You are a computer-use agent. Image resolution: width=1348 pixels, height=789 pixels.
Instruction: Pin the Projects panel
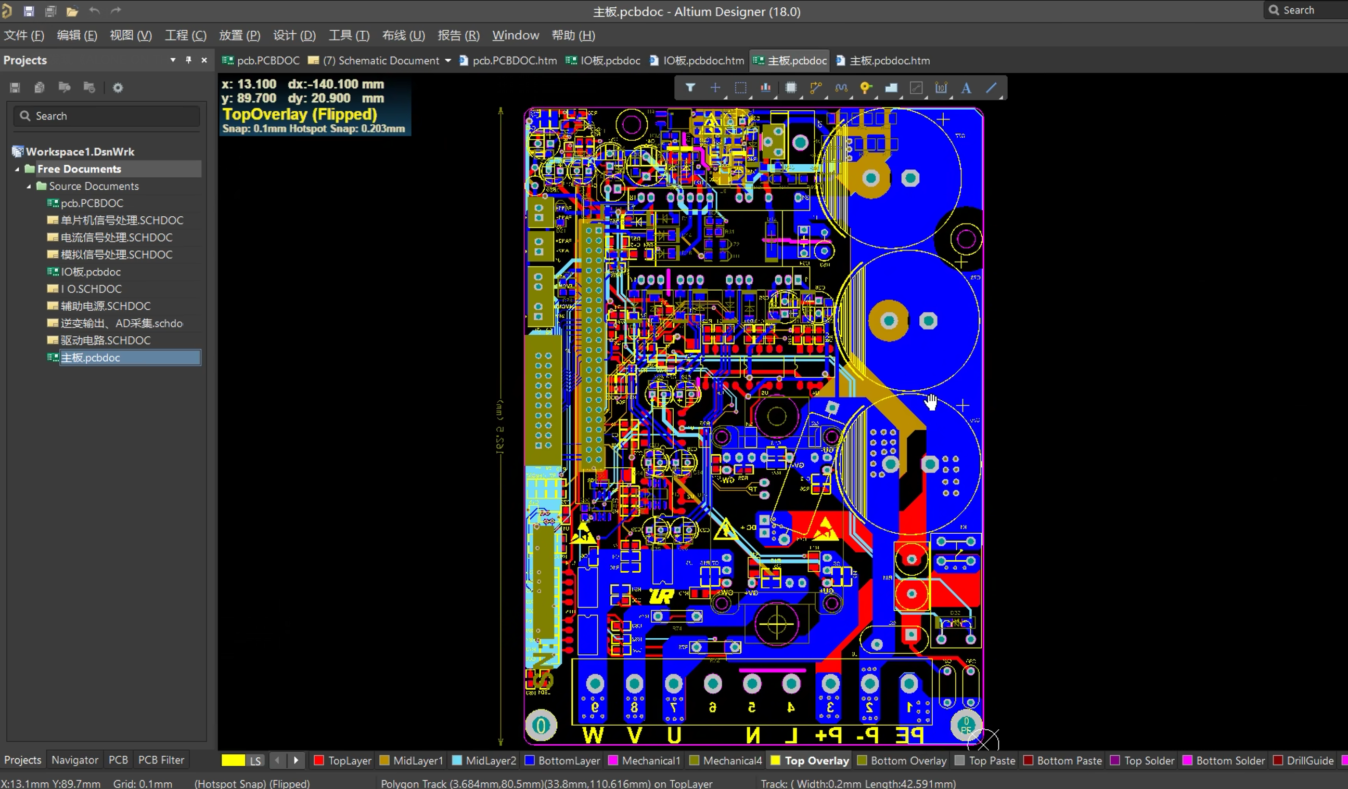point(188,60)
